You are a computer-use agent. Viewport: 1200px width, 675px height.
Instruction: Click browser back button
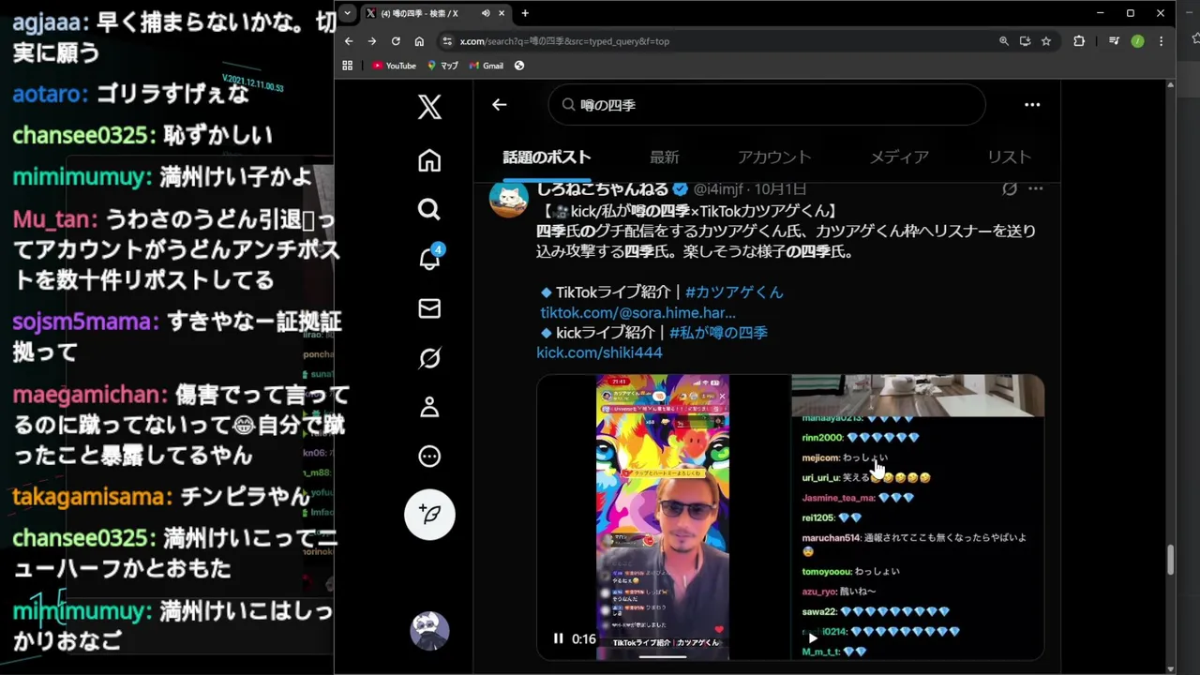tap(349, 41)
